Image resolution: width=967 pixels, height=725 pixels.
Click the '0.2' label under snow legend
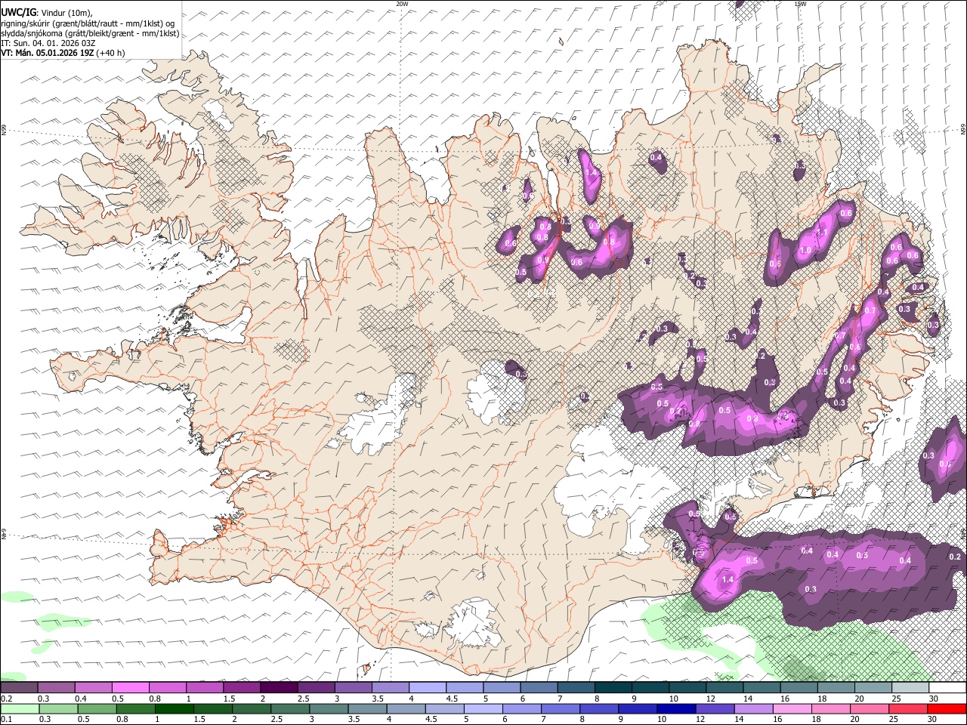click(6, 699)
